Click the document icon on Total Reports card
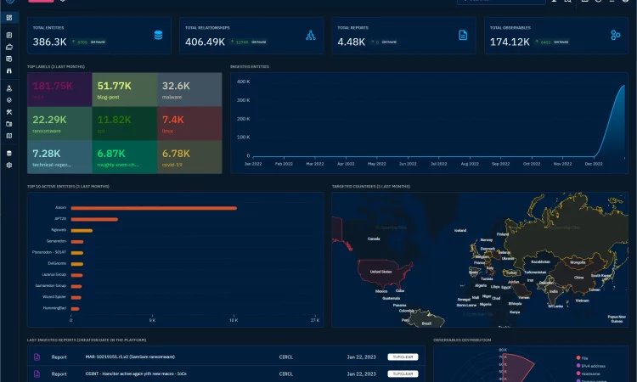This screenshot has height=382, width=637. (x=463, y=36)
